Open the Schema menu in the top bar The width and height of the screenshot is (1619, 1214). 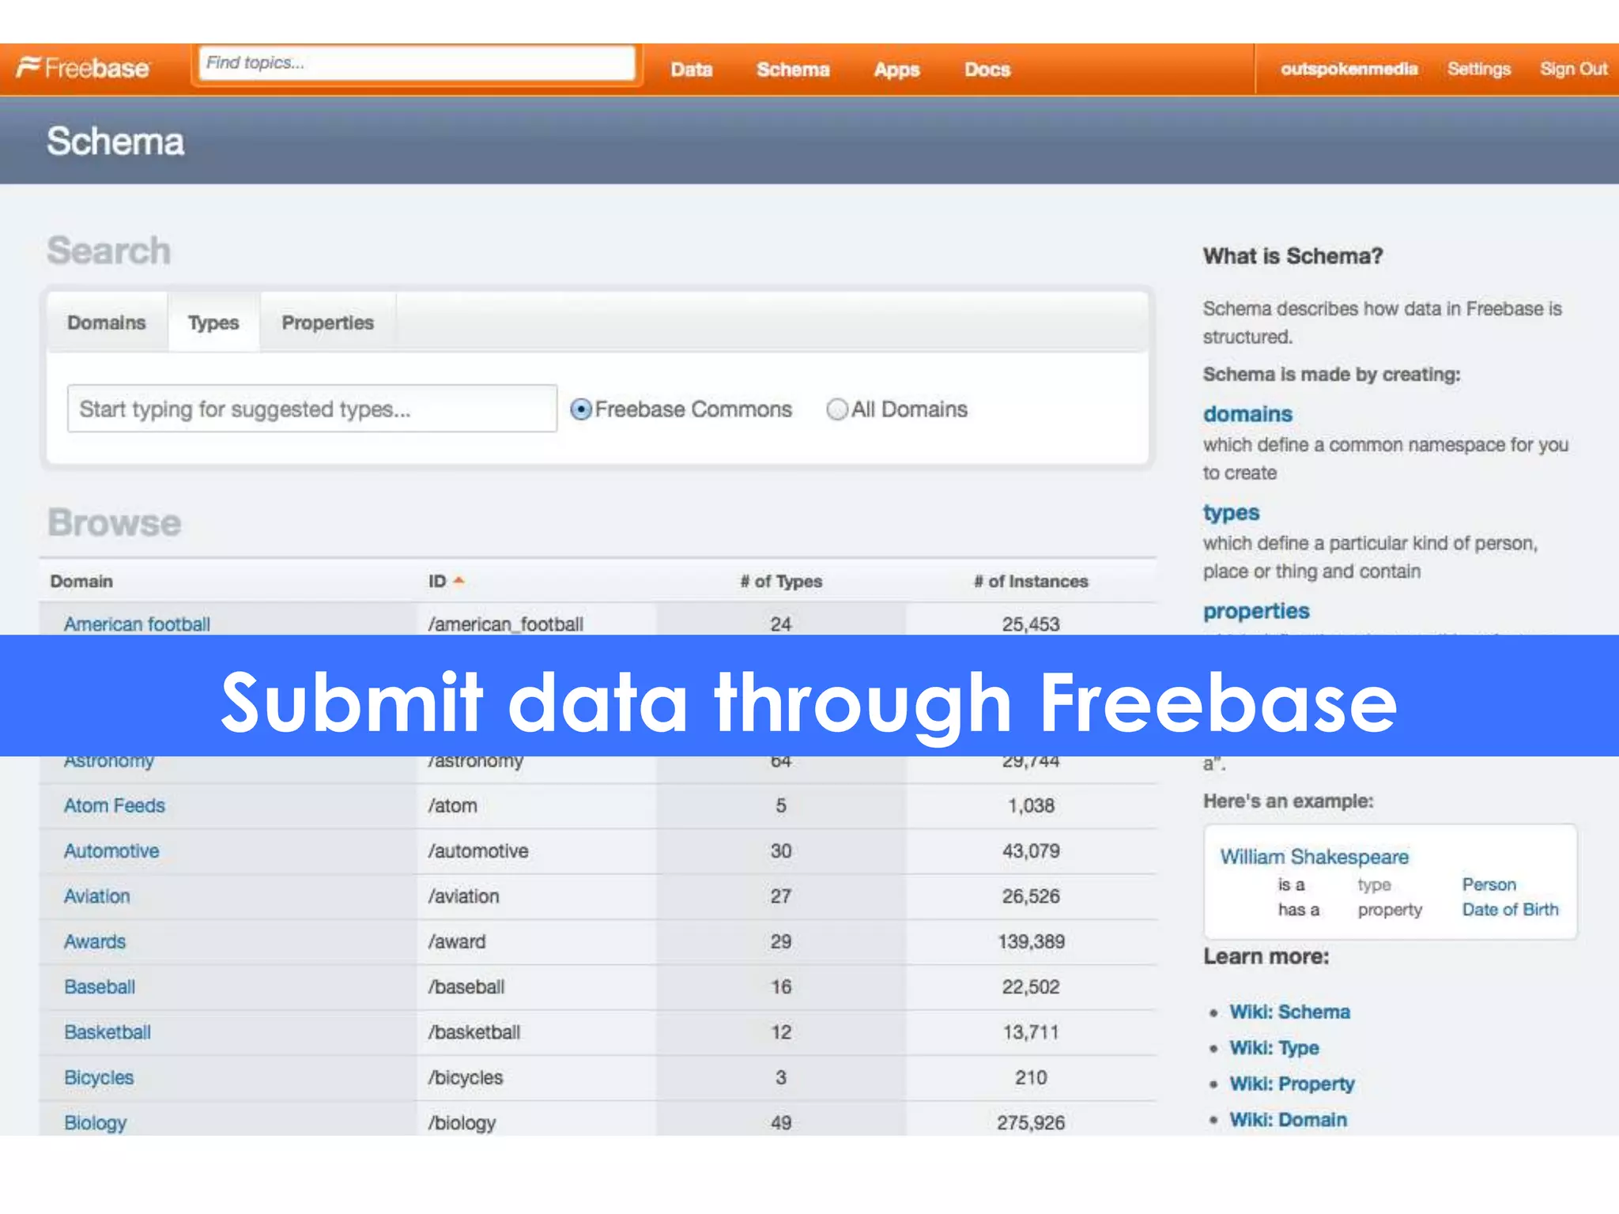click(793, 70)
